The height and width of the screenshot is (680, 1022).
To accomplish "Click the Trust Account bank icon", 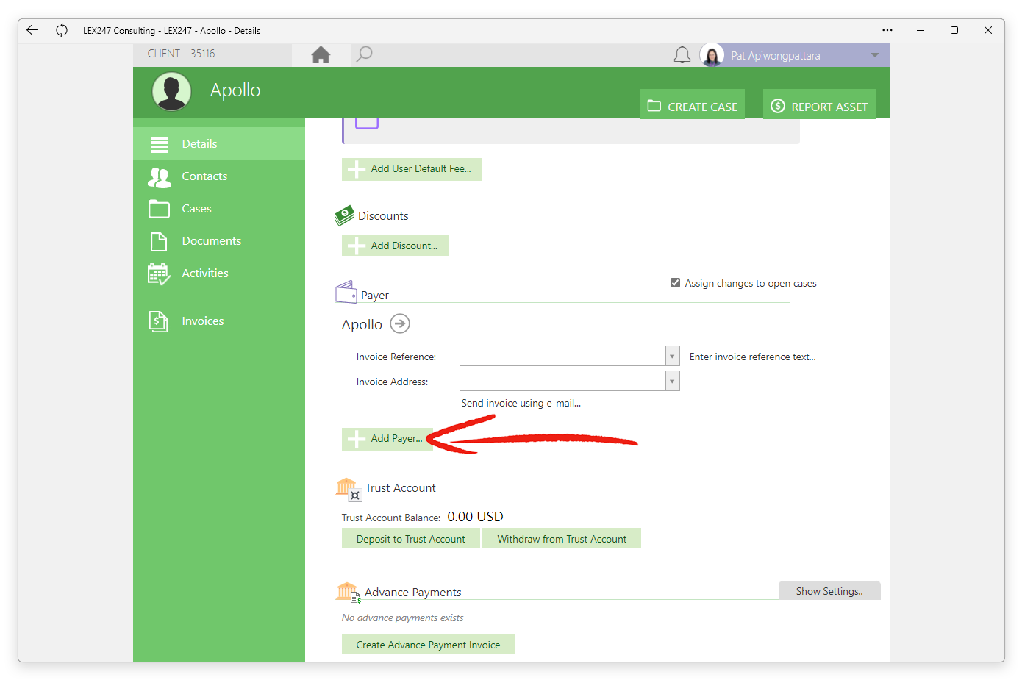I will 349,489.
